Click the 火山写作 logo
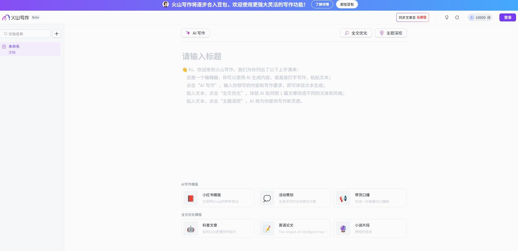 click(x=16, y=18)
